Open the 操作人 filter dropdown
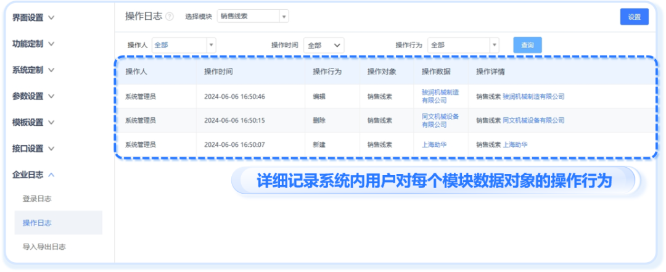This screenshot has width=666, height=272. pos(183,45)
